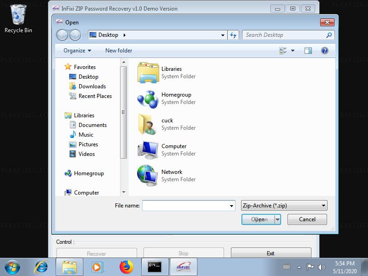The image size is (368, 276).
Task: Open Action Center flag tray icon
Action: [310, 267]
